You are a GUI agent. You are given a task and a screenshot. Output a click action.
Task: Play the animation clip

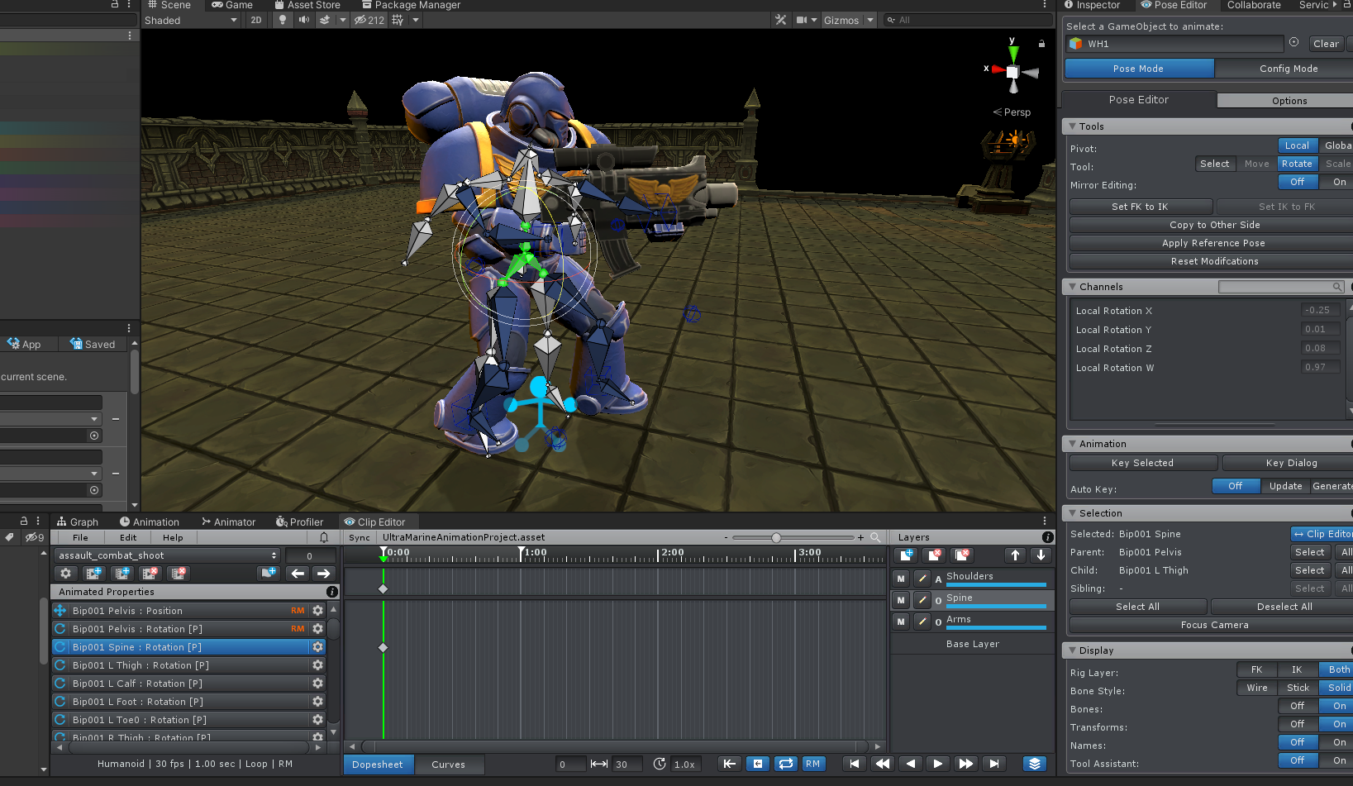point(937,764)
